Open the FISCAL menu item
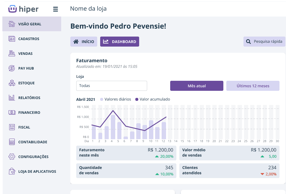Screen dimensions: 286x194 coord(32,127)
